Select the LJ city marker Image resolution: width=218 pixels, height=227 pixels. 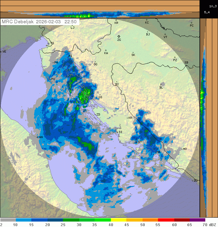coord(72,25)
